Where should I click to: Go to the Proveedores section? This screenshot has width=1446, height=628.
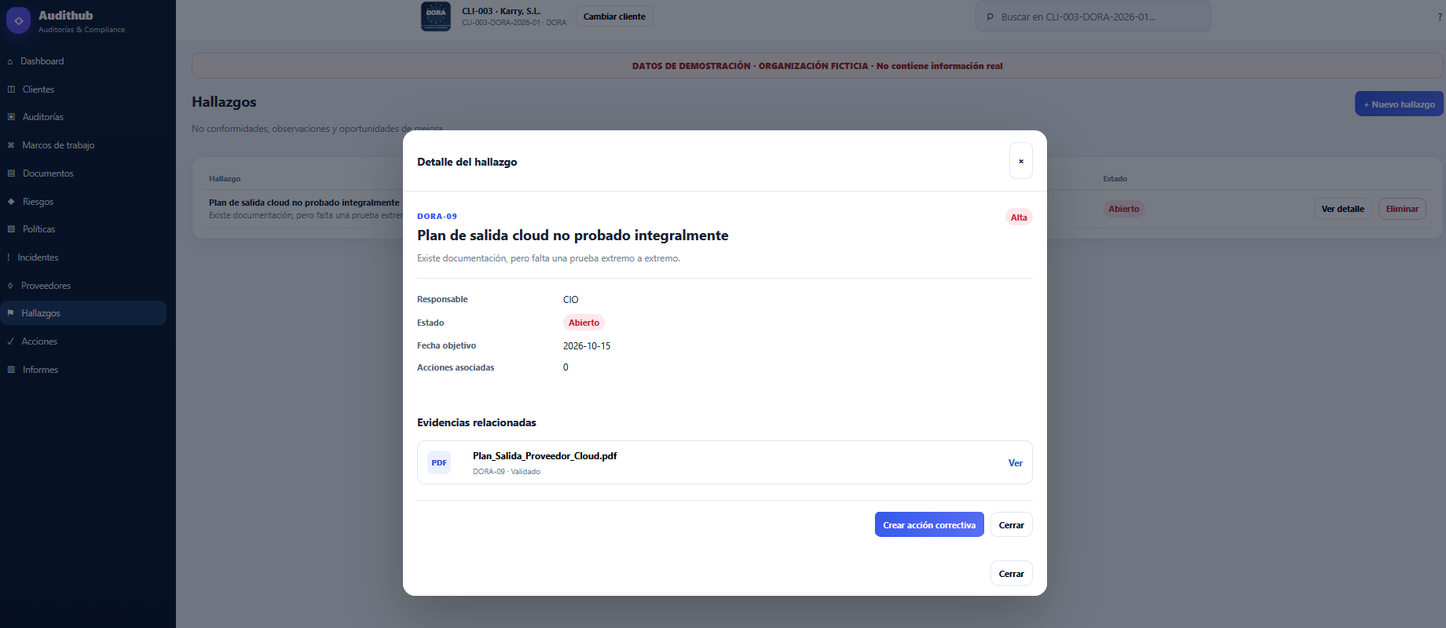pyautogui.click(x=83, y=286)
